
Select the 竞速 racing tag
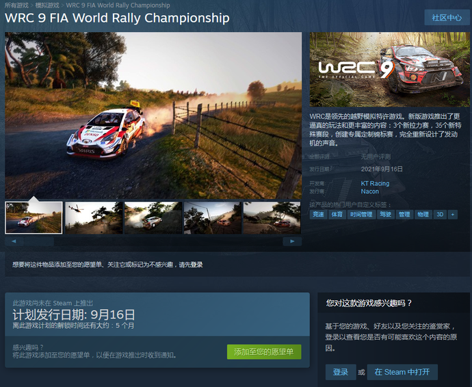318,215
